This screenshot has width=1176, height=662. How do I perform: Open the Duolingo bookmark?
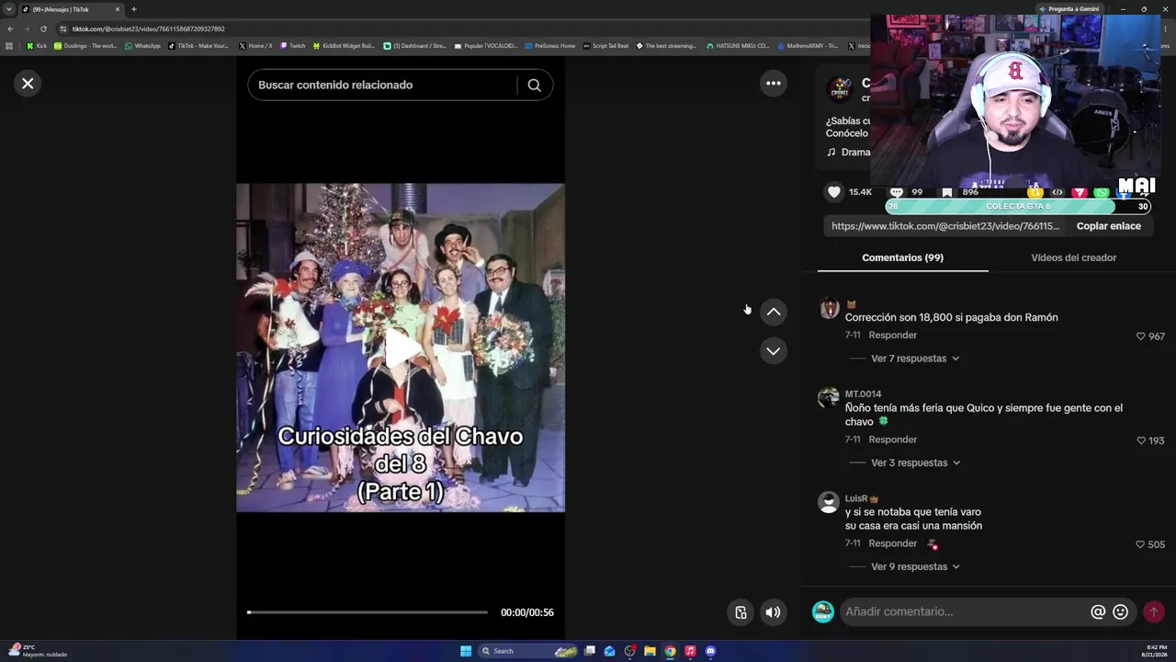pyautogui.click(x=85, y=46)
